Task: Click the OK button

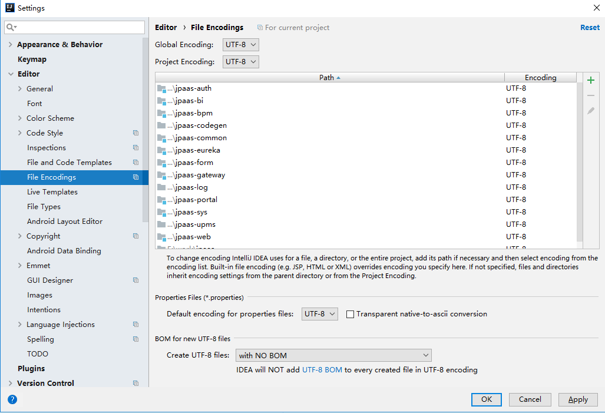Action: coord(486,399)
